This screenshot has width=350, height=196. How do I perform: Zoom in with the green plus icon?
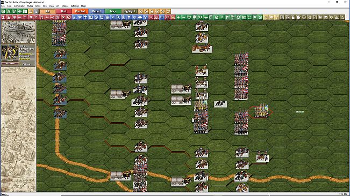pos(178,17)
